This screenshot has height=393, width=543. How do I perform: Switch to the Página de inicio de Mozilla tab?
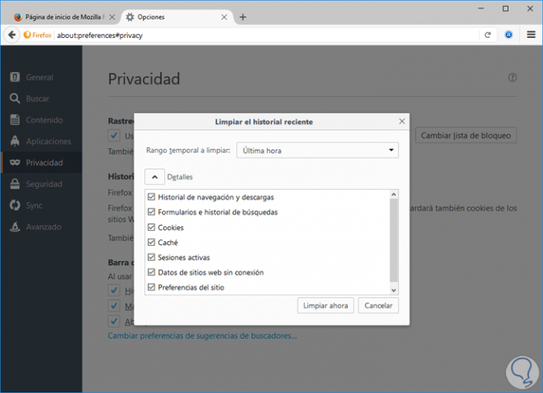point(64,17)
